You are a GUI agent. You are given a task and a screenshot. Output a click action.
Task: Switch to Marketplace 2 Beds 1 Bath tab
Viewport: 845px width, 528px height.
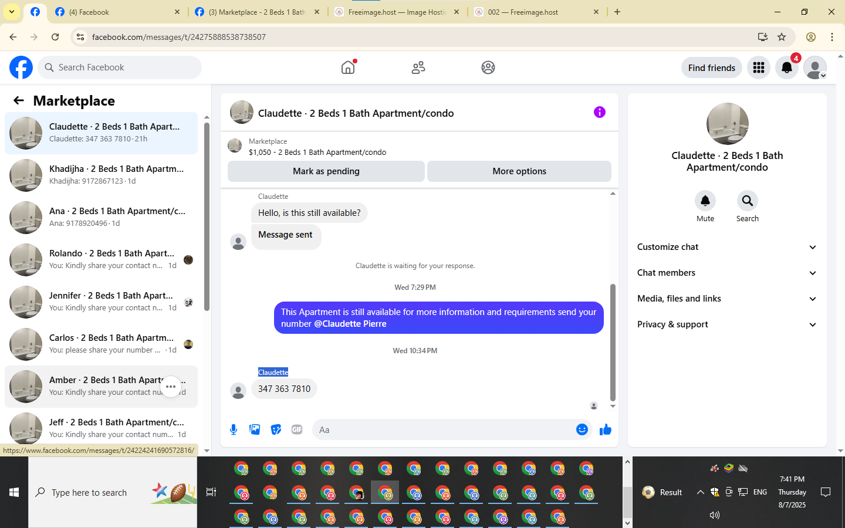pyautogui.click(x=258, y=12)
